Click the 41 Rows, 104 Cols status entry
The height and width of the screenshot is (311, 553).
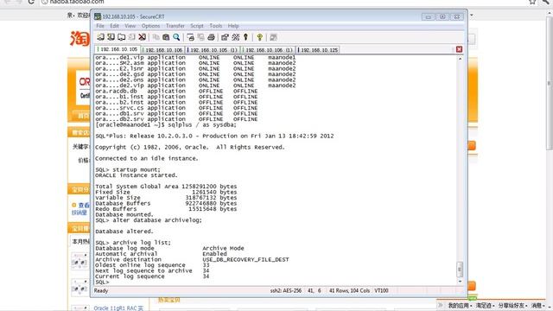coord(349,290)
